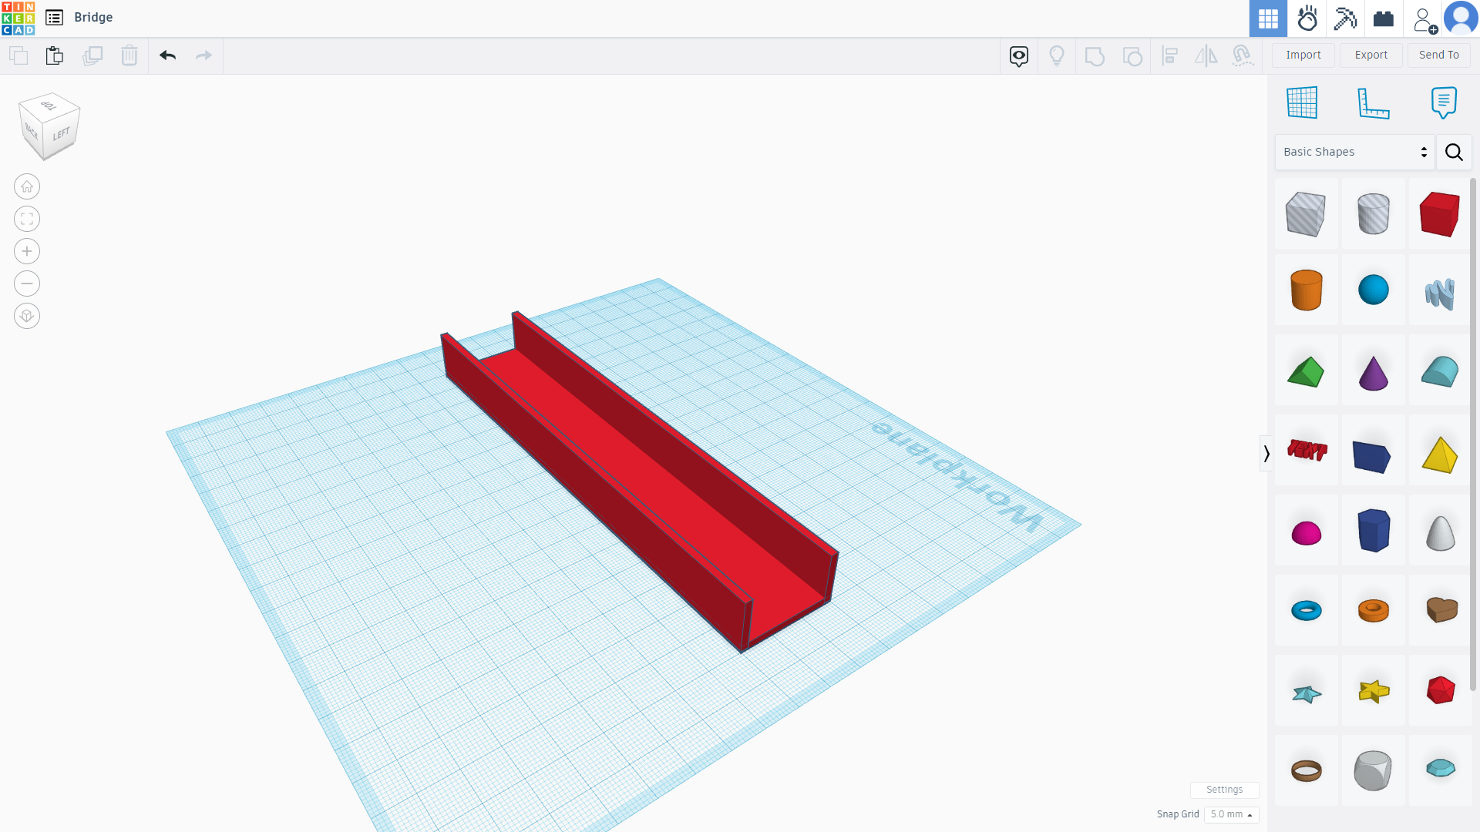1480x832 pixels.
Task: Zoom in with the plus button
Action: 27,251
